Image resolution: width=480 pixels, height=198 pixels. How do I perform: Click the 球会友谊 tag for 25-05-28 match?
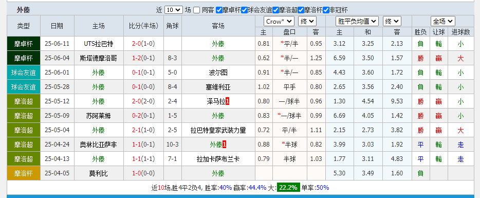pyautogui.click(x=24, y=87)
